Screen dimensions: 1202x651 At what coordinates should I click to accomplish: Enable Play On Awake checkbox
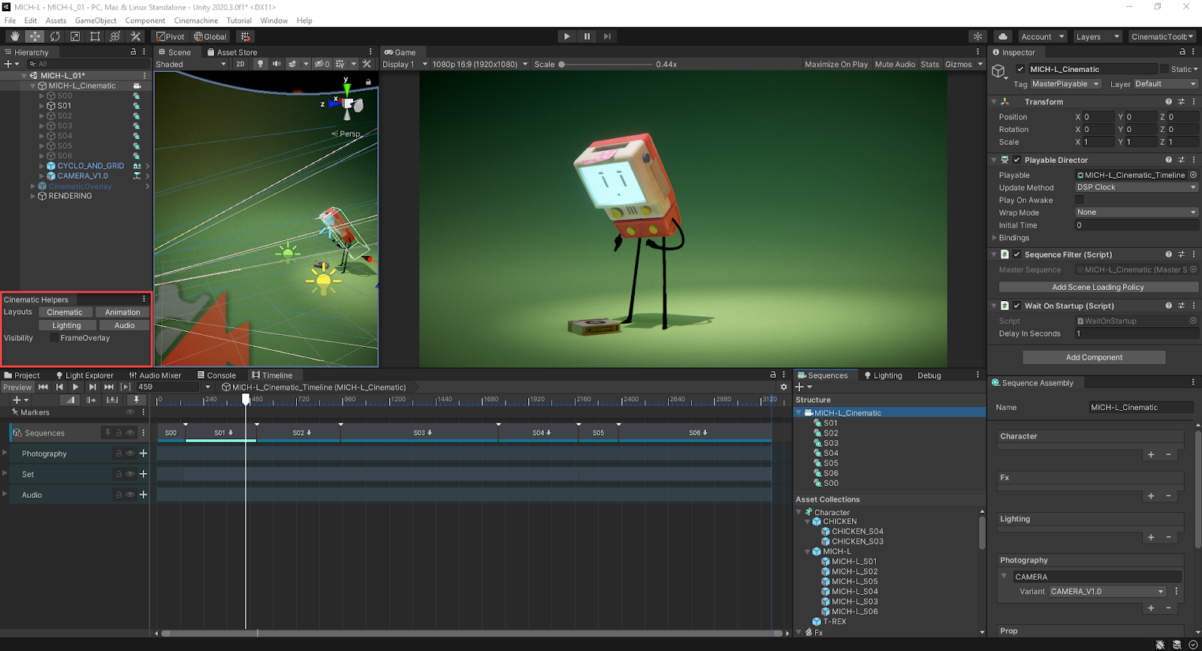[x=1080, y=200]
